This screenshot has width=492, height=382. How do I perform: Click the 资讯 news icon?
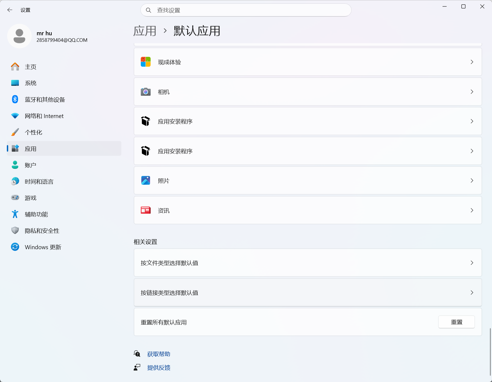(146, 210)
